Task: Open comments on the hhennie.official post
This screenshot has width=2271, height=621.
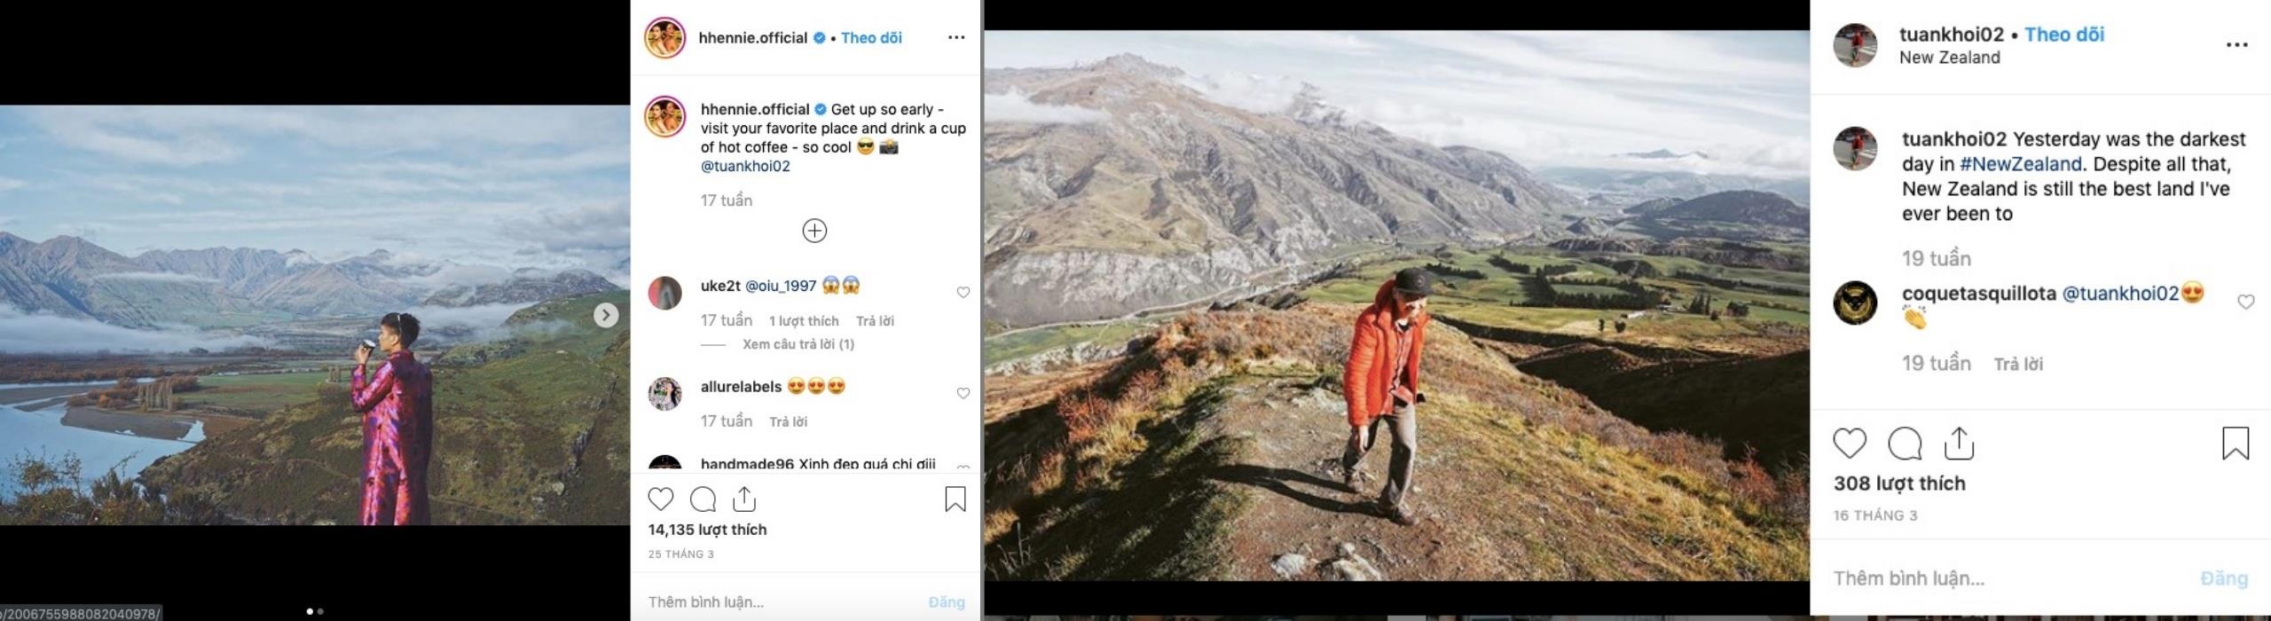Action: [703, 499]
